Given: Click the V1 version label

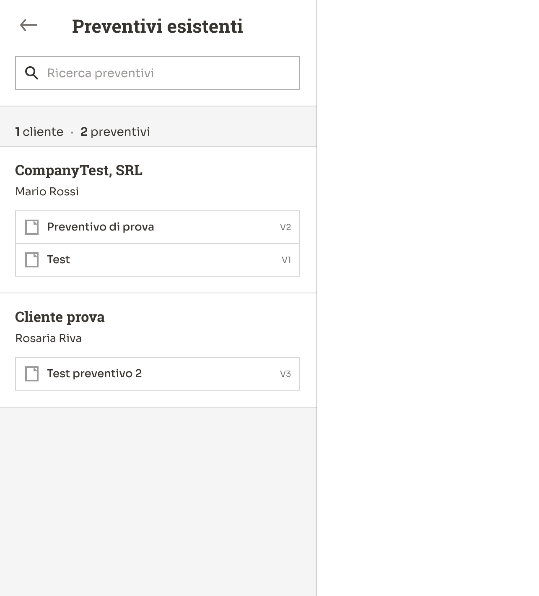Looking at the screenshot, I should [x=286, y=260].
